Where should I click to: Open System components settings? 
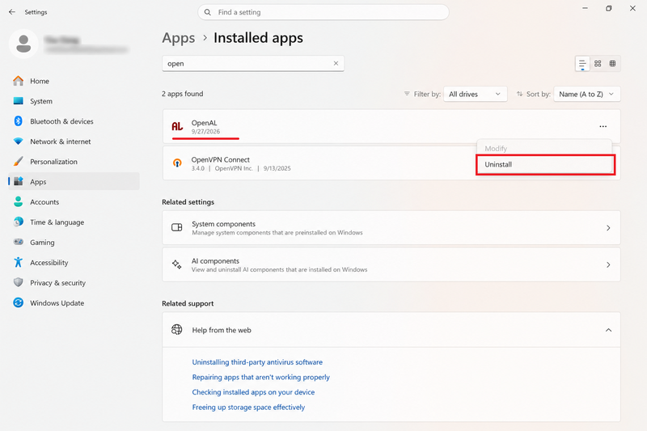coord(391,228)
